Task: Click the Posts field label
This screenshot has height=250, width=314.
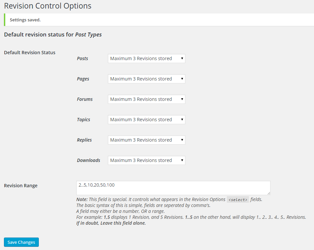Action: tap(83, 58)
